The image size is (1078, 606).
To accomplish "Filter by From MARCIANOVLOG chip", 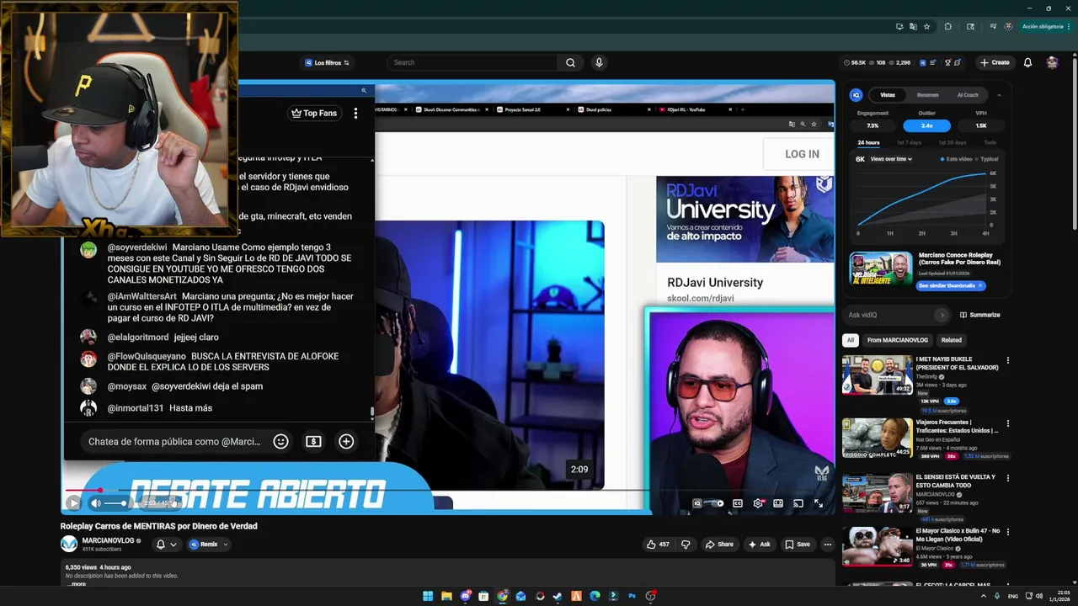I will [897, 340].
